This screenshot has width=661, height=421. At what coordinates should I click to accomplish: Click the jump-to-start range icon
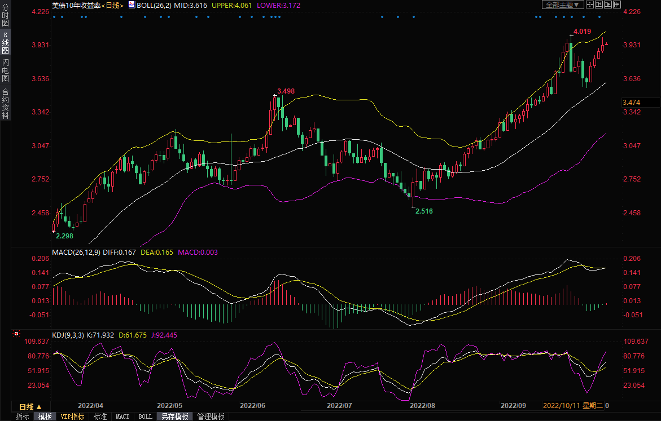pyautogui.click(x=599, y=5)
